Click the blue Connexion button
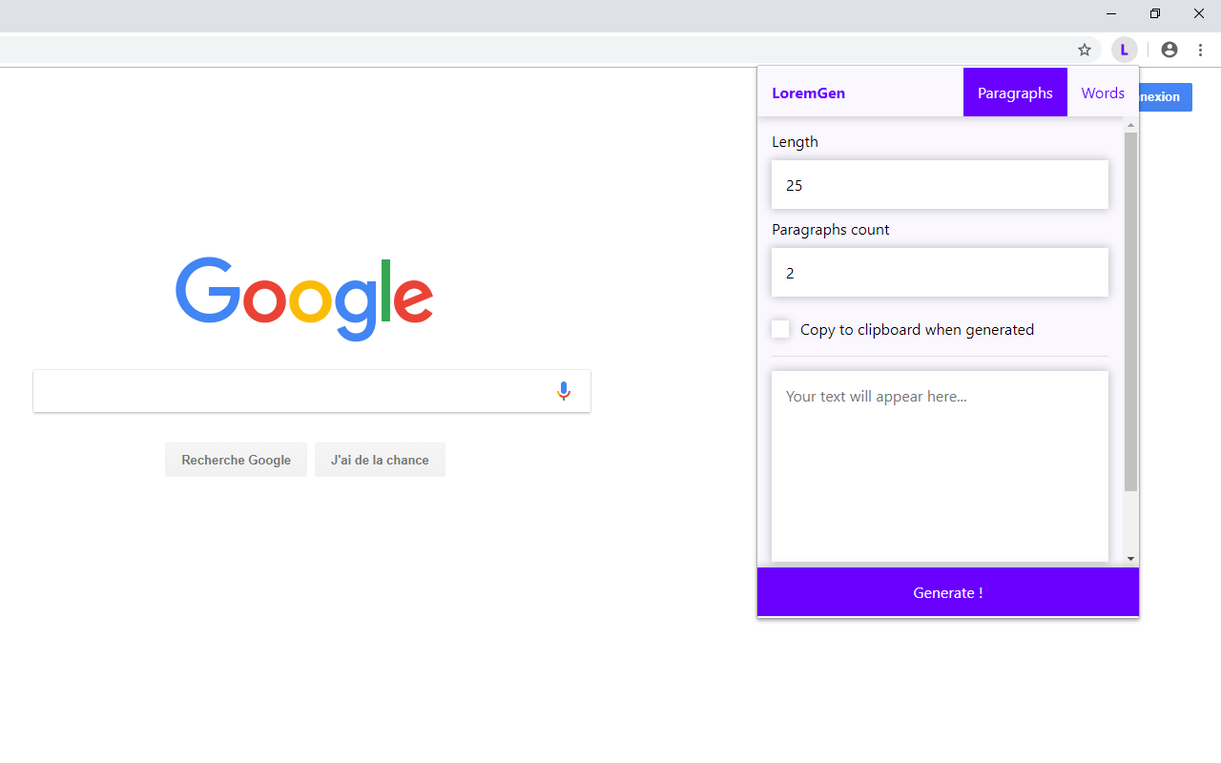Image resolution: width=1221 pixels, height=763 pixels. [1166, 96]
